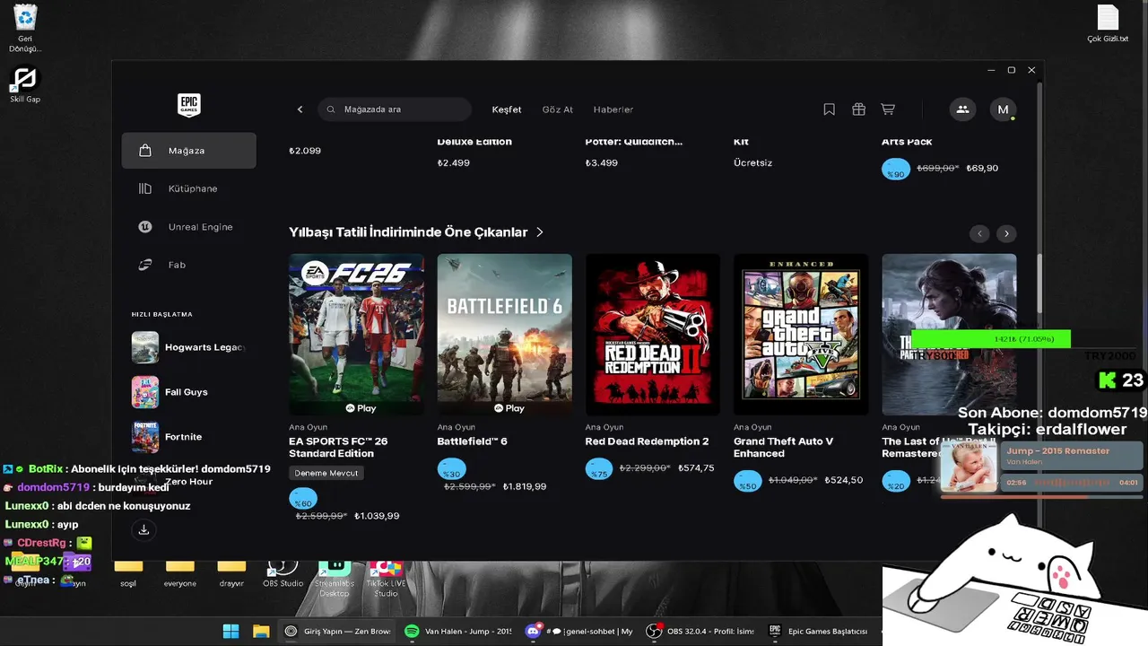Image resolution: width=1148 pixels, height=646 pixels.
Task: Click the green goal progress bar
Action: (x=990, y=339)
